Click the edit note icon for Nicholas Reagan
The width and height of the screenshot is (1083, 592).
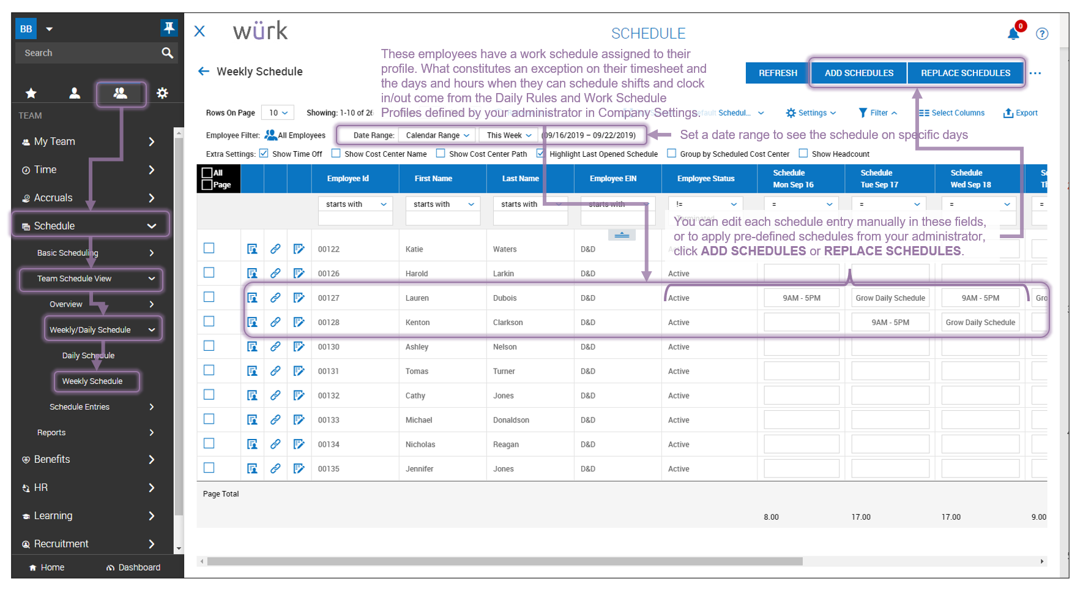click(x=299, y=444)
